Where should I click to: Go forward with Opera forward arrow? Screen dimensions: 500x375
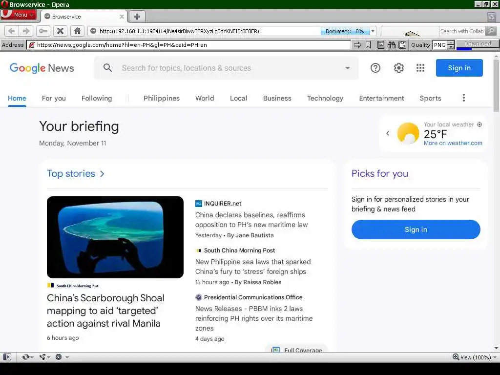pyautogui.click(x=26, y=31)
